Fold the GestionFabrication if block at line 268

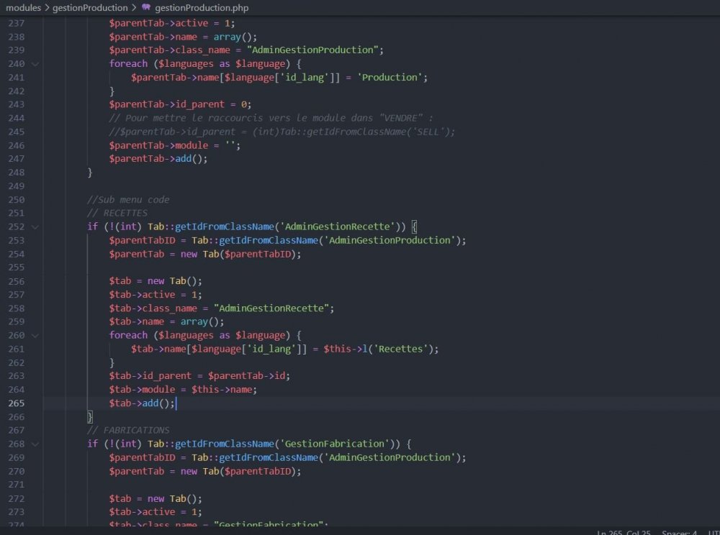pyautogui.click(x=35, y=444)
